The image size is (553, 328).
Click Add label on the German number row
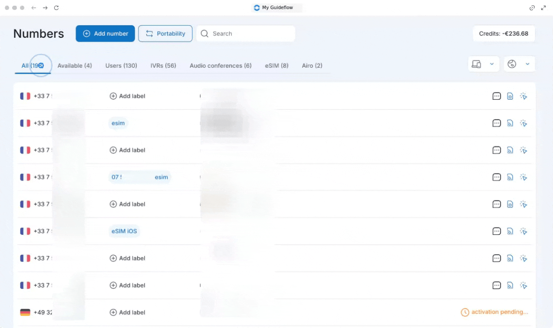128,312
